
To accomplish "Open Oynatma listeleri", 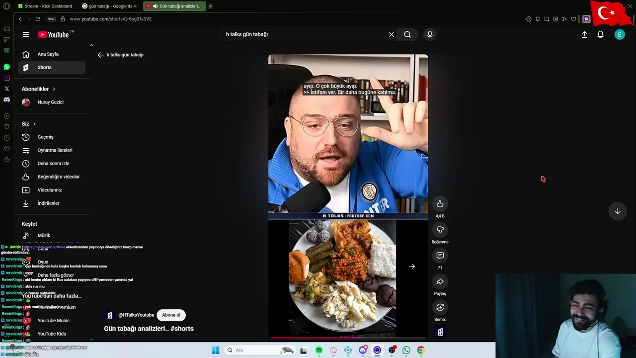I will click(x=52, y=150).
